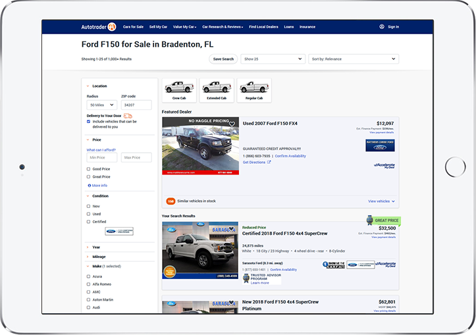Check the Good Price filter

(89, 169)
